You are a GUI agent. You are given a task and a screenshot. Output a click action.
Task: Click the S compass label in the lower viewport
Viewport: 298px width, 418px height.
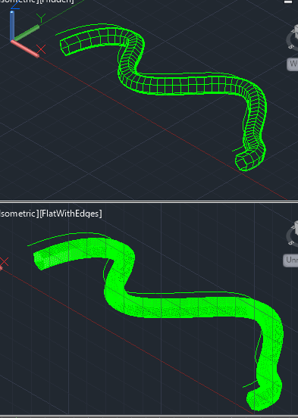click(292, 242)
